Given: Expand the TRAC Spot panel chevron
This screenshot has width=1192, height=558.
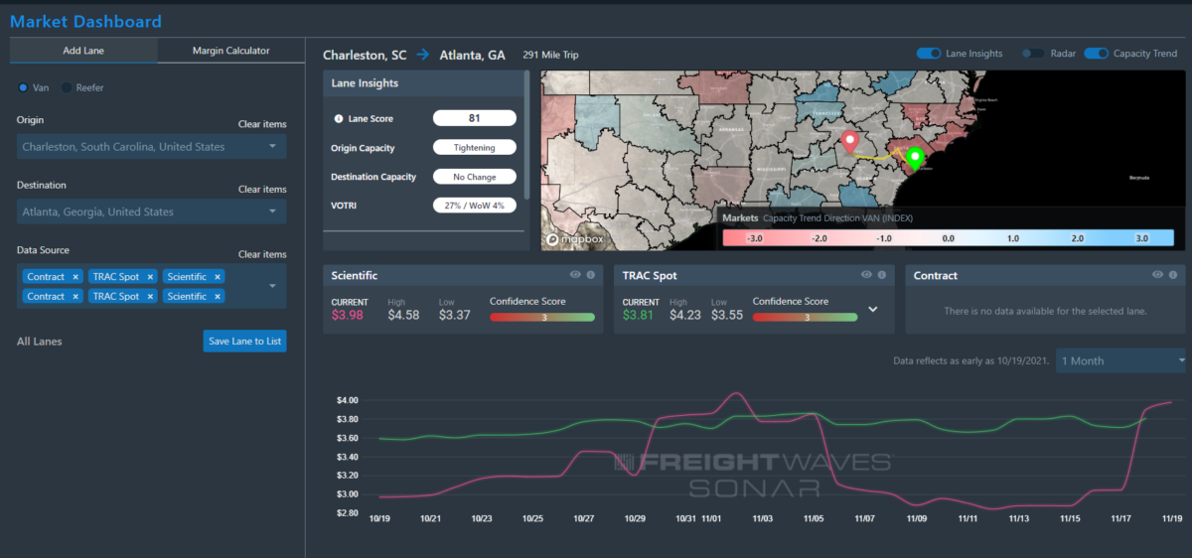Looking at the screenshot, I should click(873, 309).
